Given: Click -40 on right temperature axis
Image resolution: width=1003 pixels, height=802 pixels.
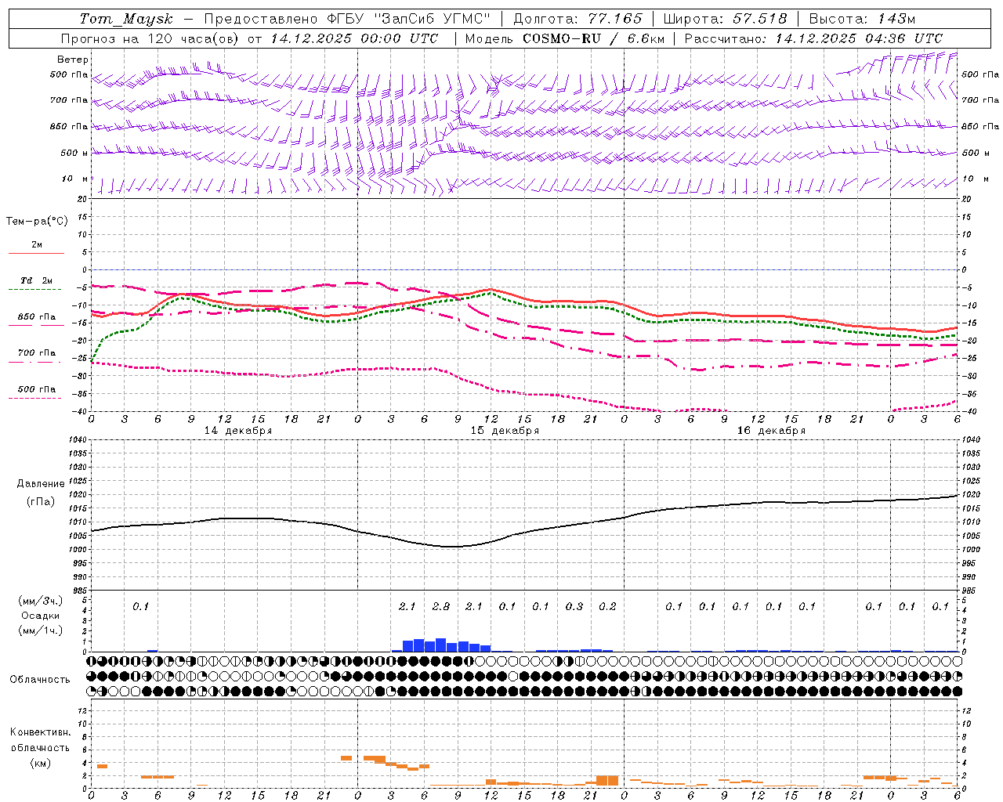Looking at the screenshot, I should click(969, 412).
